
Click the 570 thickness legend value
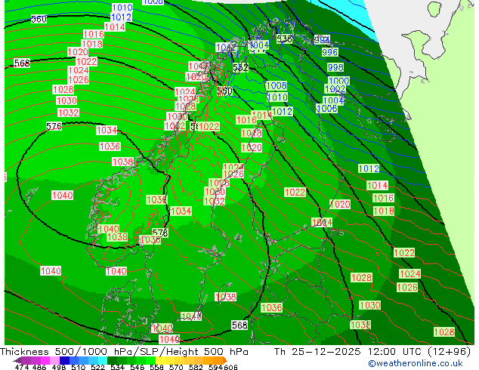(x=176, y=367)
